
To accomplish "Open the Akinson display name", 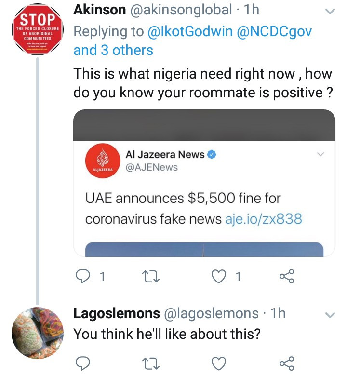I will click(99, 10).
